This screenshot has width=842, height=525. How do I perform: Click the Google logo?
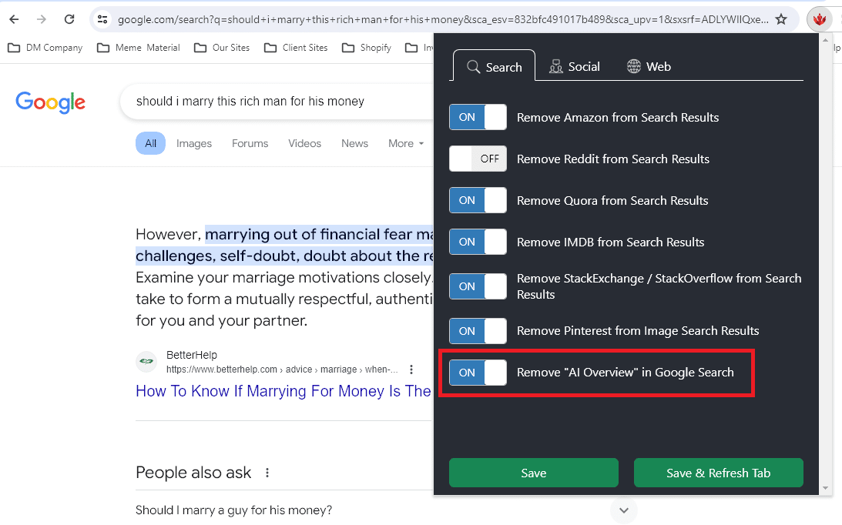click(51, 102)
